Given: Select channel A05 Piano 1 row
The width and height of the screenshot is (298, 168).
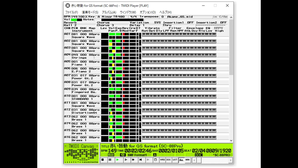Looking at the screenshot, I should pos(82,63).
